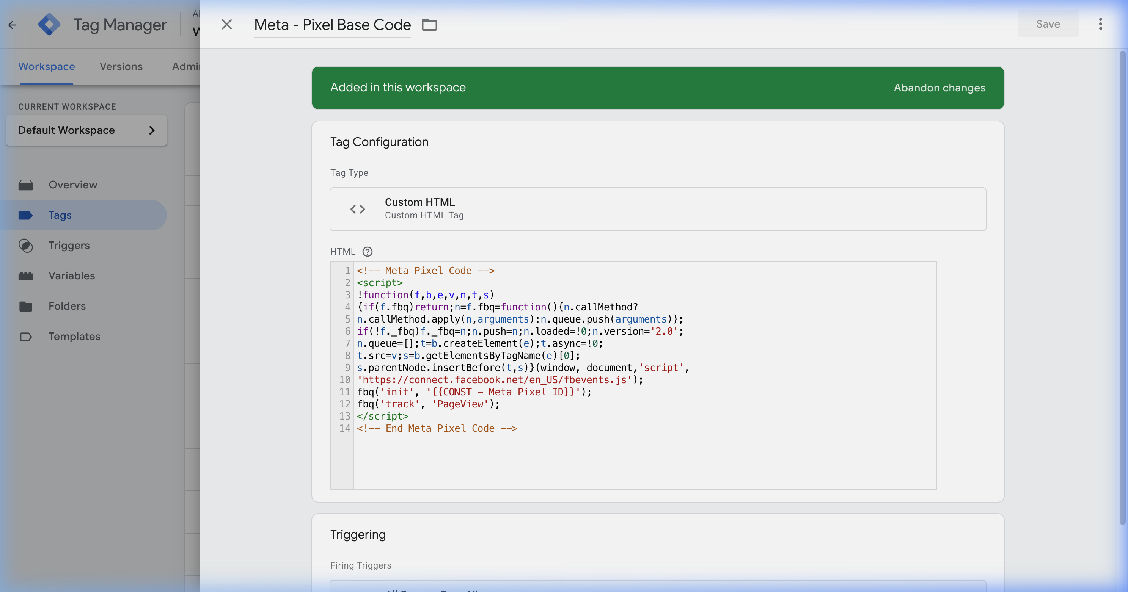Click the folder icon beside the tag name
This screenshot has height=592, width=1128.
pyautogui.click(x=429, y=25)
